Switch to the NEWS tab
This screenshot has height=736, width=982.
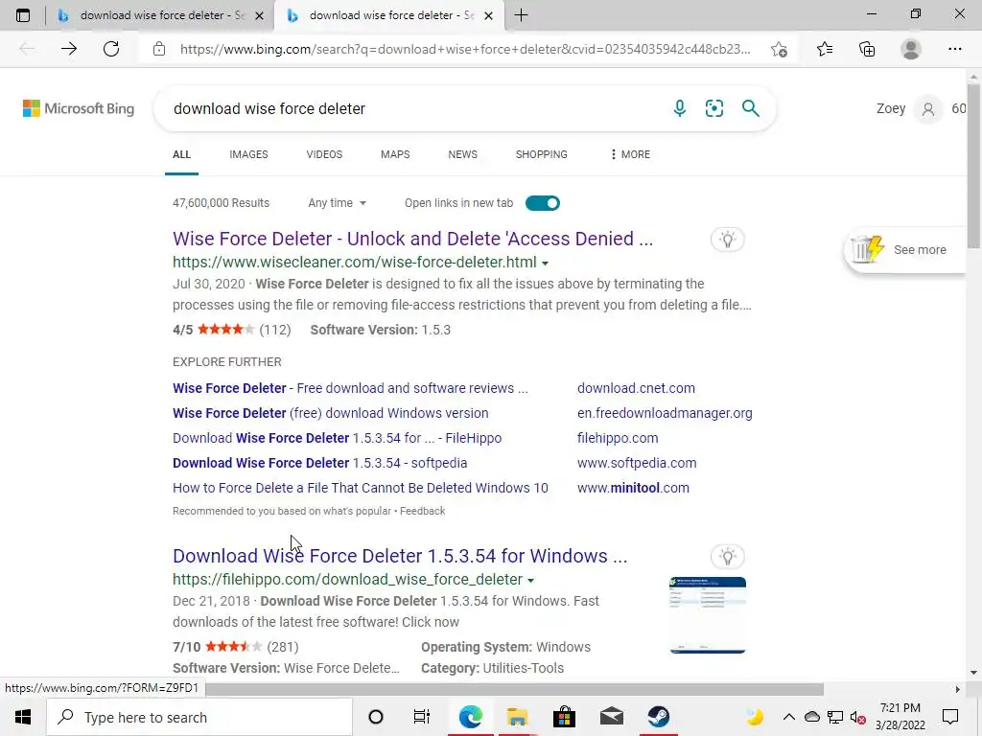point(463,154)
